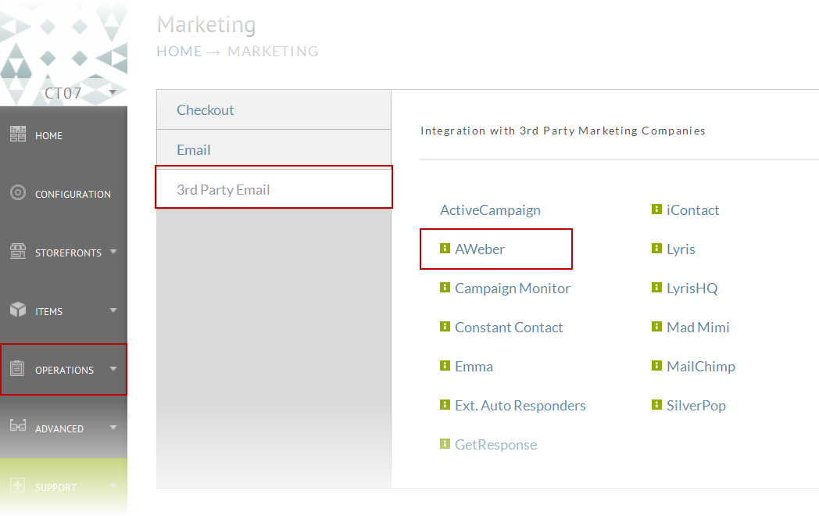Click the Support plus icon

point(17,486)
